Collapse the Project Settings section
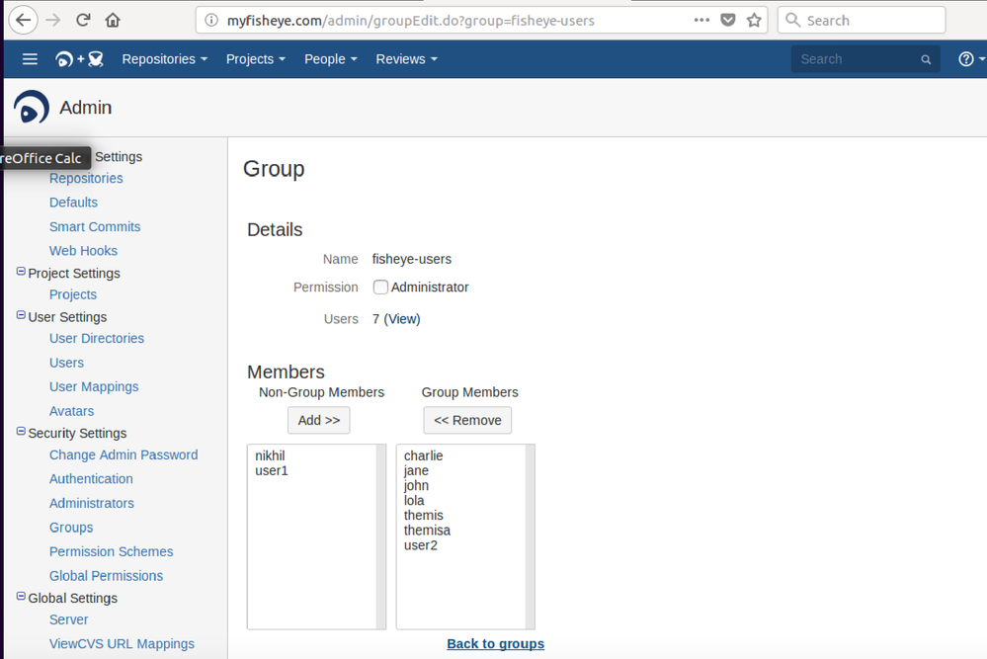The image size is (987, 659). click(21, 272)
